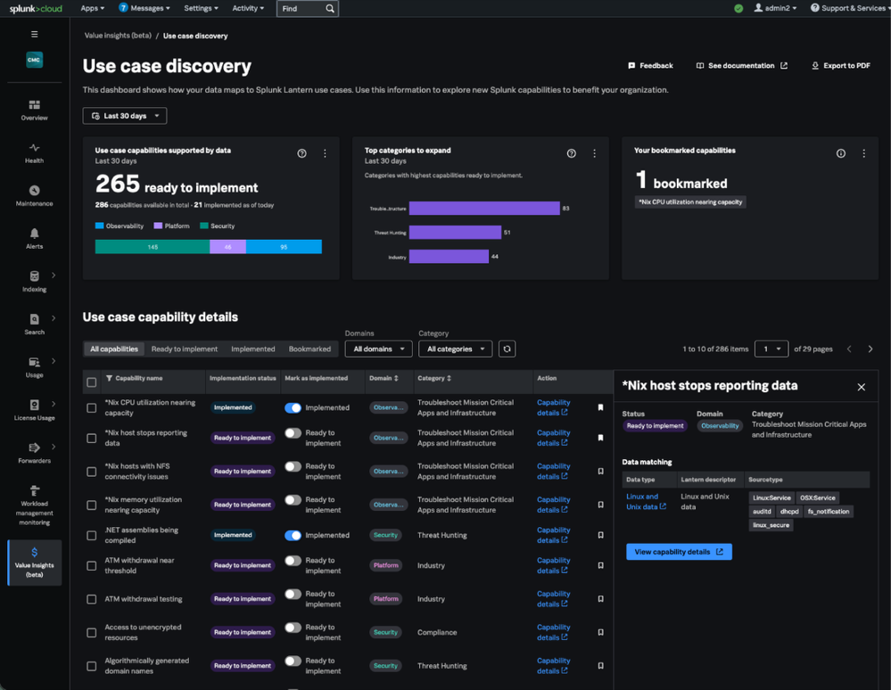Image resolution: width=891 pixels, height=690 pixels.
Task: Open the All categories dropdown
Action: pos(455,349)
